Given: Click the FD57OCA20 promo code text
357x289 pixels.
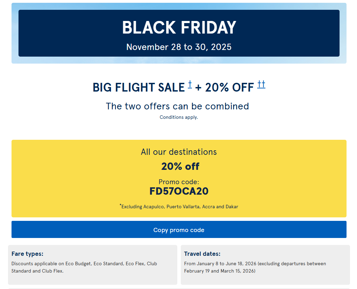Looking at the screenshot, I should click(179, 191).
